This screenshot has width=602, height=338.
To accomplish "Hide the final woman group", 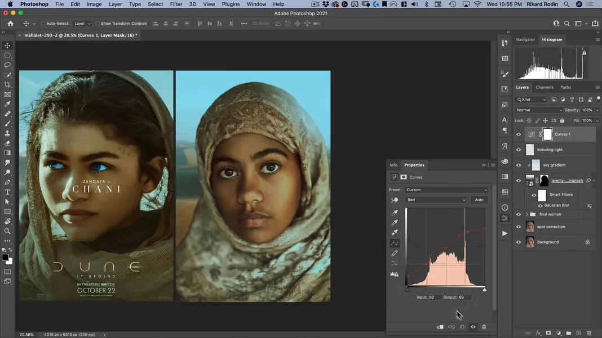I will (519, 215).
